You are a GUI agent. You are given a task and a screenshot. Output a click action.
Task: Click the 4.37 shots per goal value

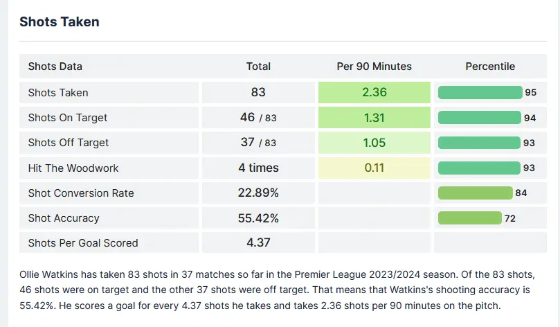click(x=258, y=243)
